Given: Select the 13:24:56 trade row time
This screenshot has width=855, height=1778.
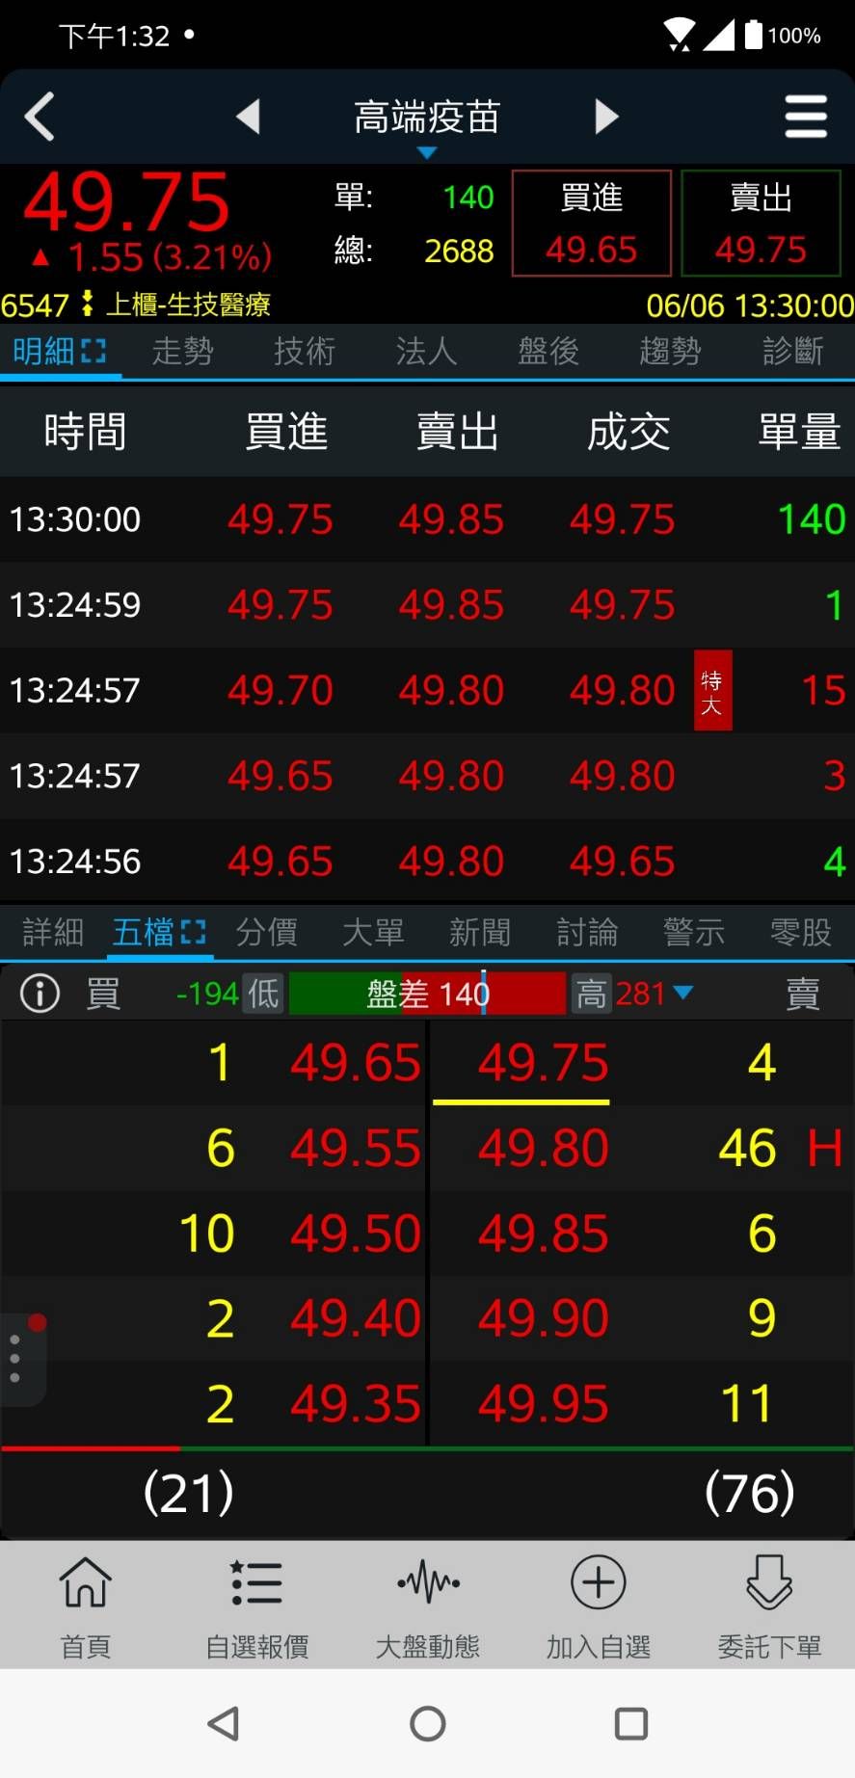Looking at the screenshot, I should point(75,862).
